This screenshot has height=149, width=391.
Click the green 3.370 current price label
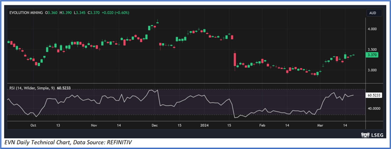[x=372, y=55]
